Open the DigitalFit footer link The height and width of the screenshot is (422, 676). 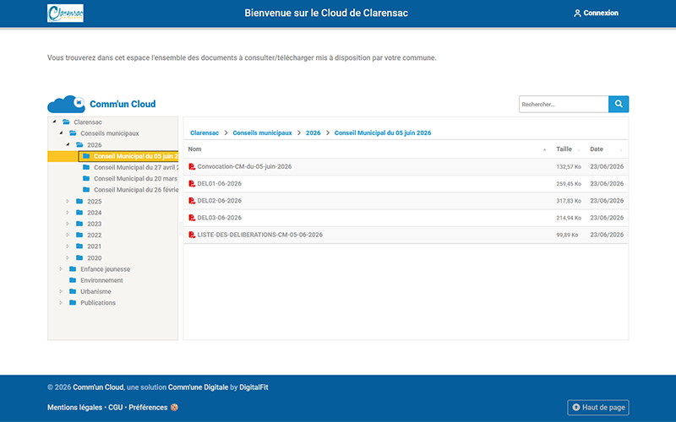point(253,387)
